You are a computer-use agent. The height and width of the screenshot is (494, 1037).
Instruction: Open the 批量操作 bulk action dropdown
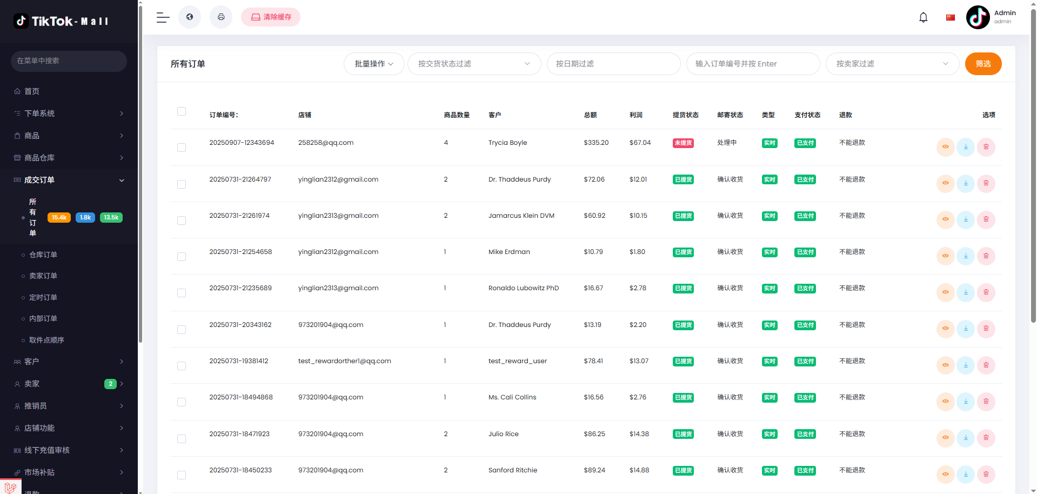tap(374, 64)
